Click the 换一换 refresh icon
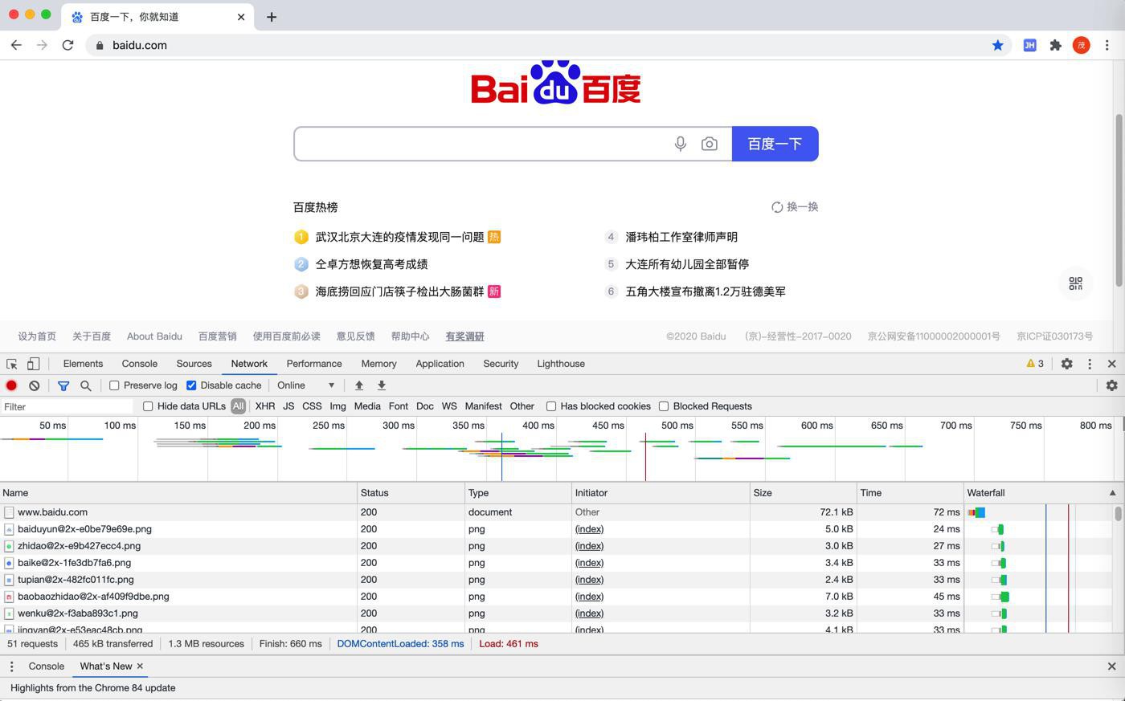Viewport: 1125px width, 701px height. 777,207
